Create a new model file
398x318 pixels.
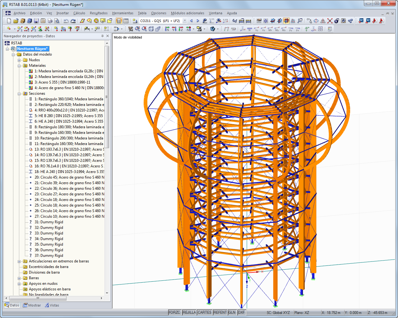9,21
